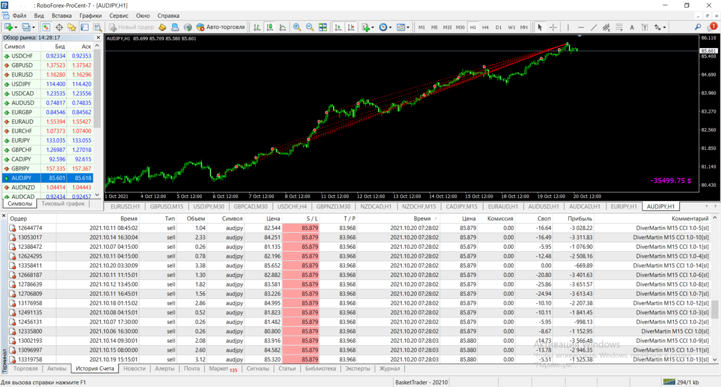Toggle the Data Window crosshair-circle icon
Viewport: 721px width, 387px height.
[59, 27]
